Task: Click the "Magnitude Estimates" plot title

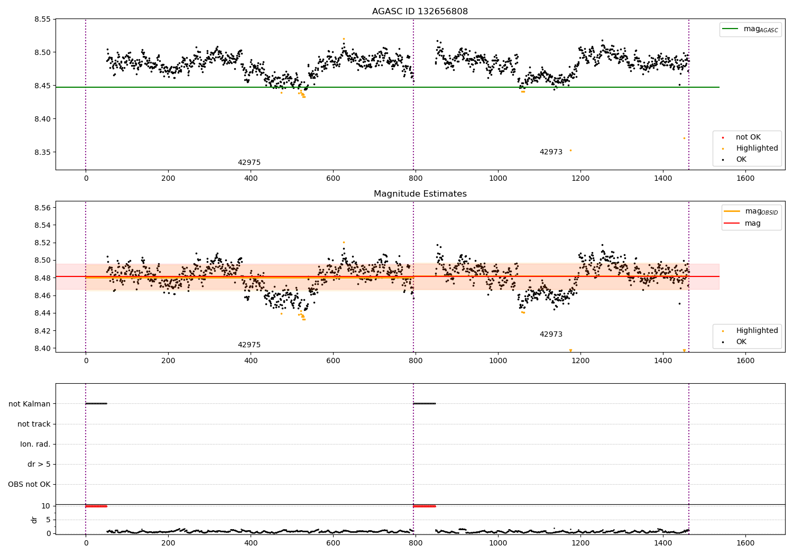Action: click(420, 194)
